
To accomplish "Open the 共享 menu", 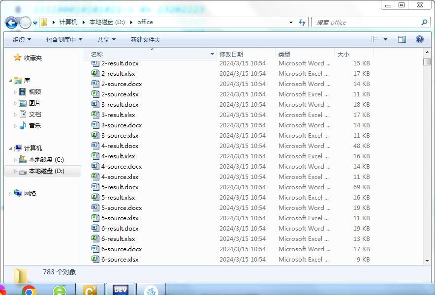I will pos(106,39).
